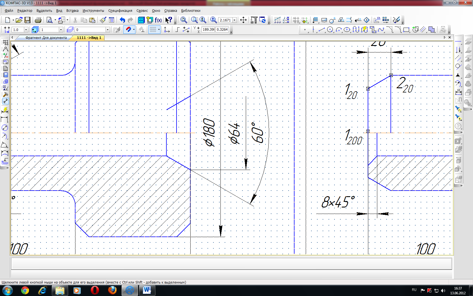The width and height of the screenshot is (473, 296).
Task: Open the Спецификация menu
Action: coord(120,11)
